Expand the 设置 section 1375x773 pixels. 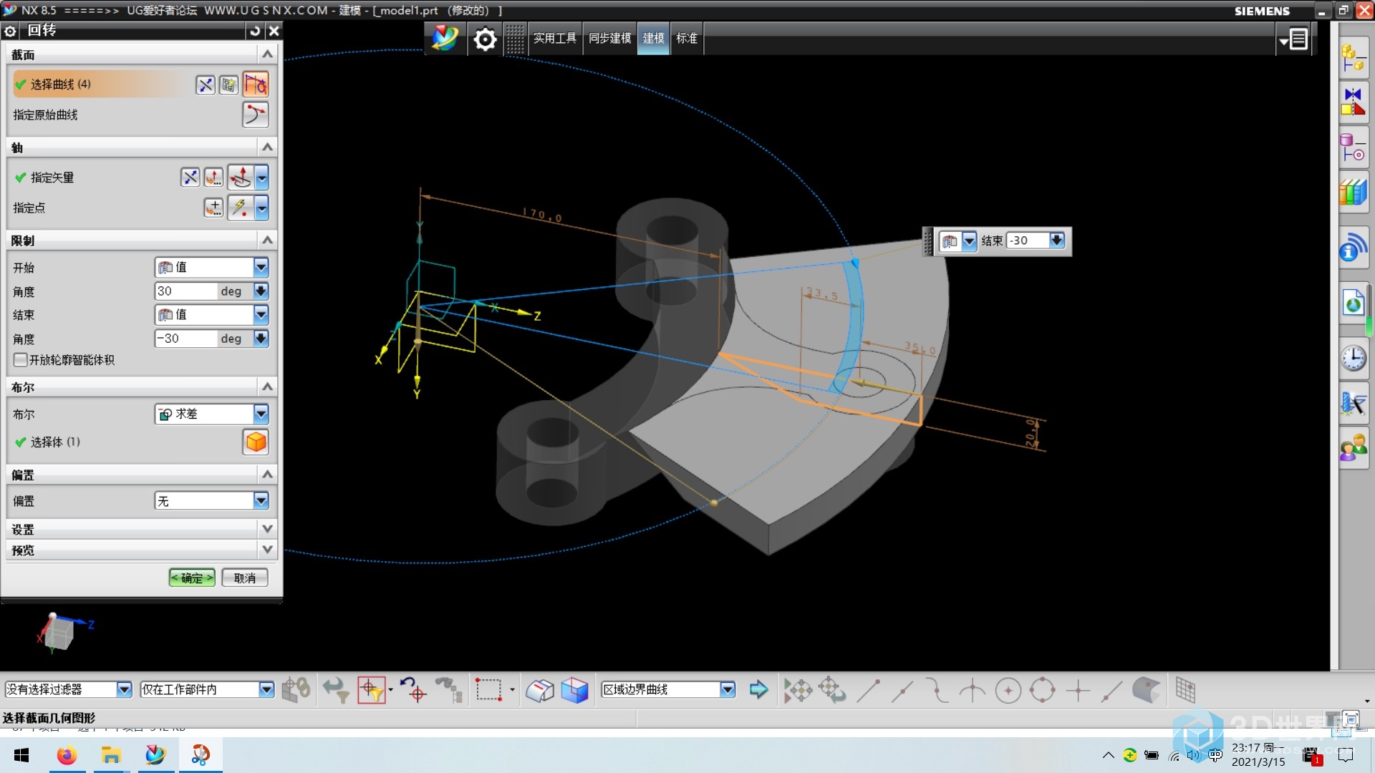tap(267, 529)
